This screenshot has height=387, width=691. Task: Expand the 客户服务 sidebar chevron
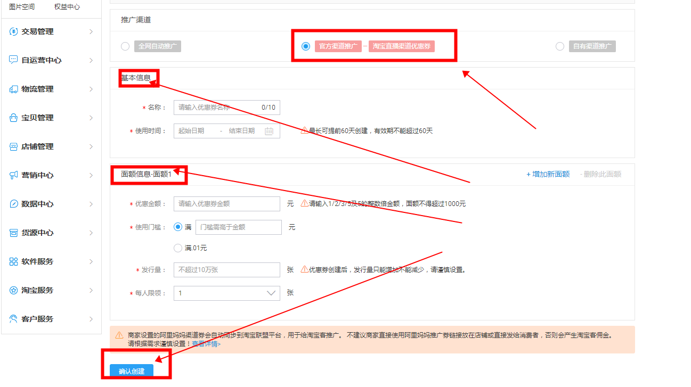(x=91, y=319)
